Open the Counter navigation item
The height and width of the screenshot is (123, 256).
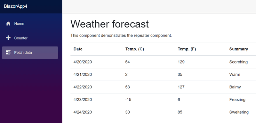[30, 38]
